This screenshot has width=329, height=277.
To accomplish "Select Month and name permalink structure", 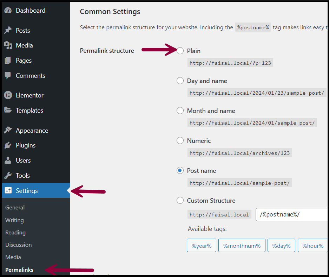I will tap(180, 111).
